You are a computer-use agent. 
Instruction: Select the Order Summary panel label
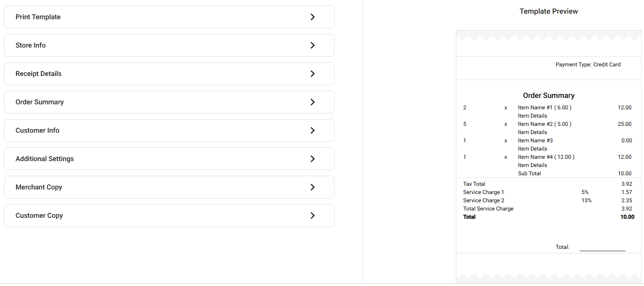40,102
